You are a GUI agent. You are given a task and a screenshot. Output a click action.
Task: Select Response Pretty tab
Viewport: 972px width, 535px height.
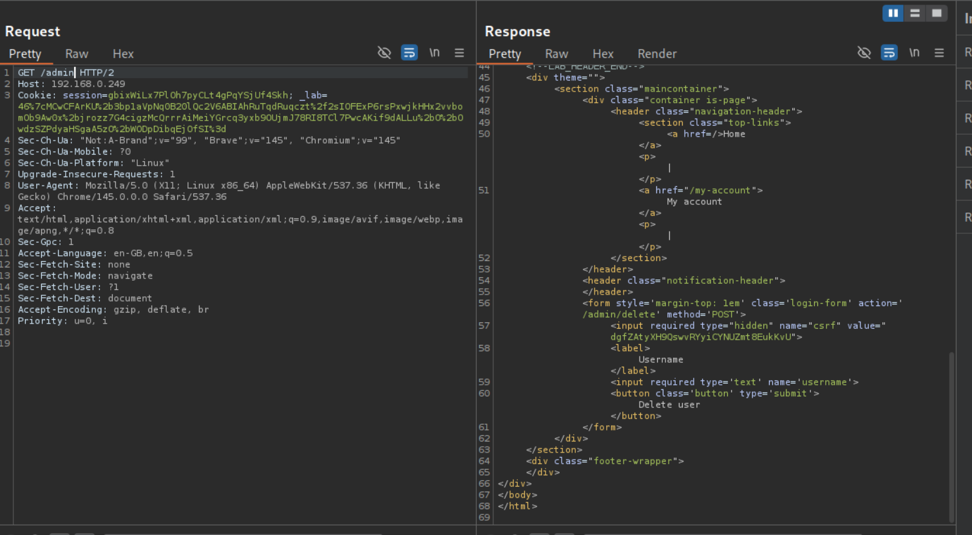pos(504,54)
